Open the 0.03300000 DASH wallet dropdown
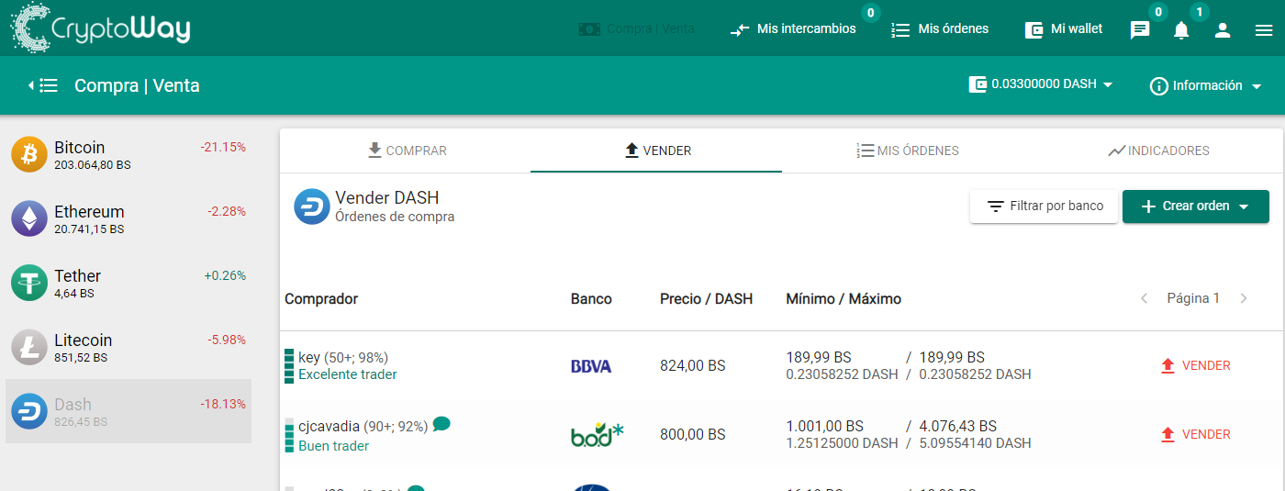1285x491 pixels. pyautogui.click(x=1041, y=84)
